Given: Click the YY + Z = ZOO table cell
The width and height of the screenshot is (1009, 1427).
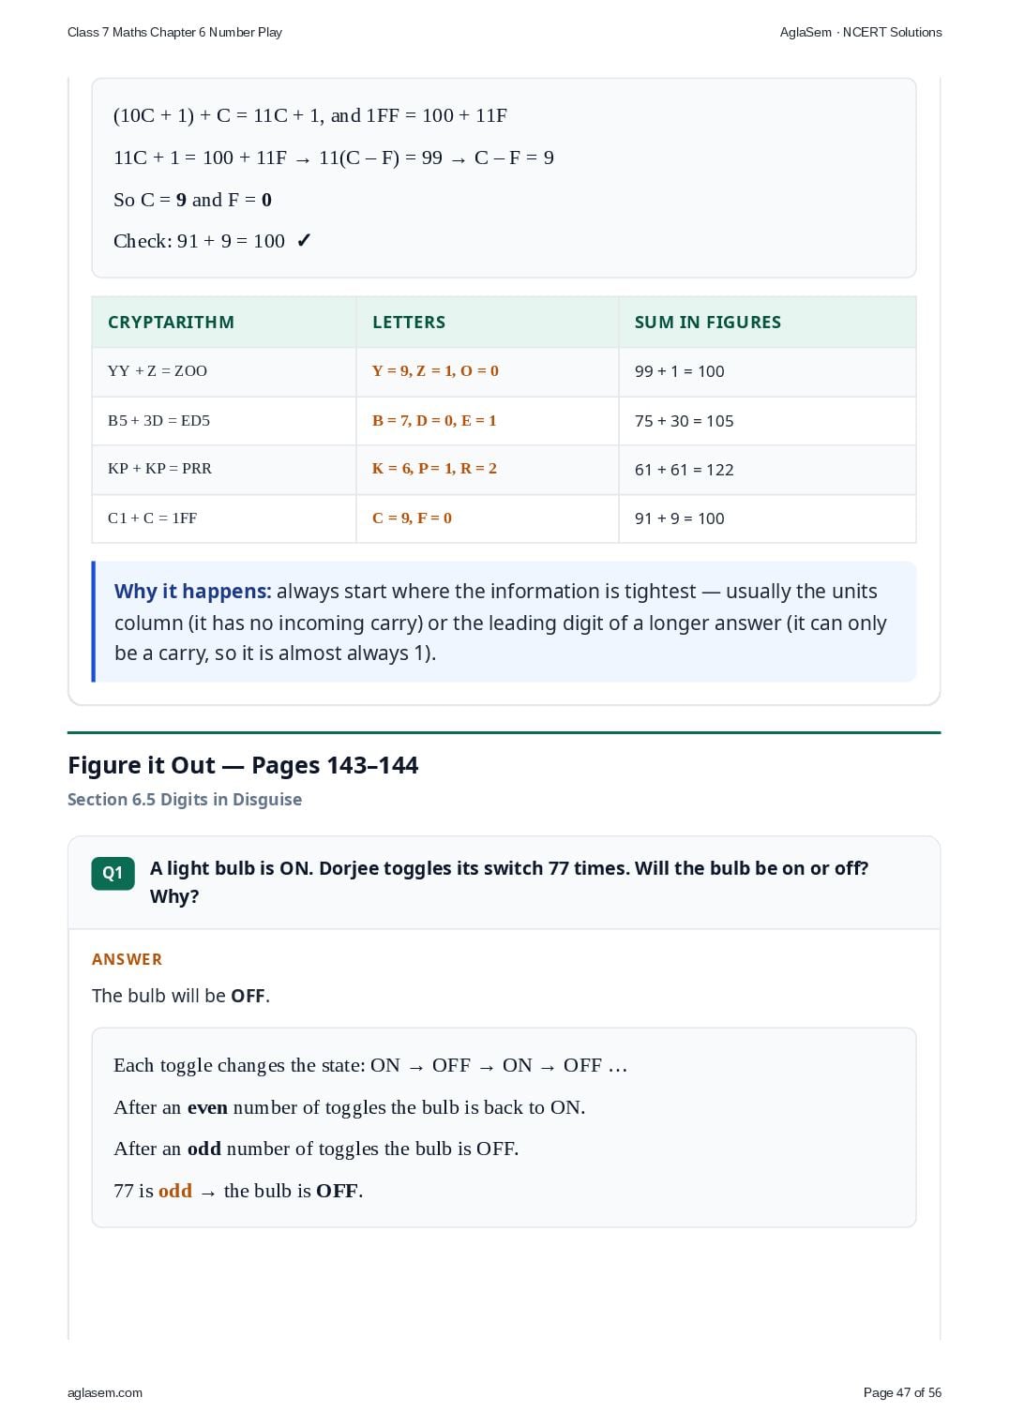Looking at the screenshot, I should pos(224,371).
